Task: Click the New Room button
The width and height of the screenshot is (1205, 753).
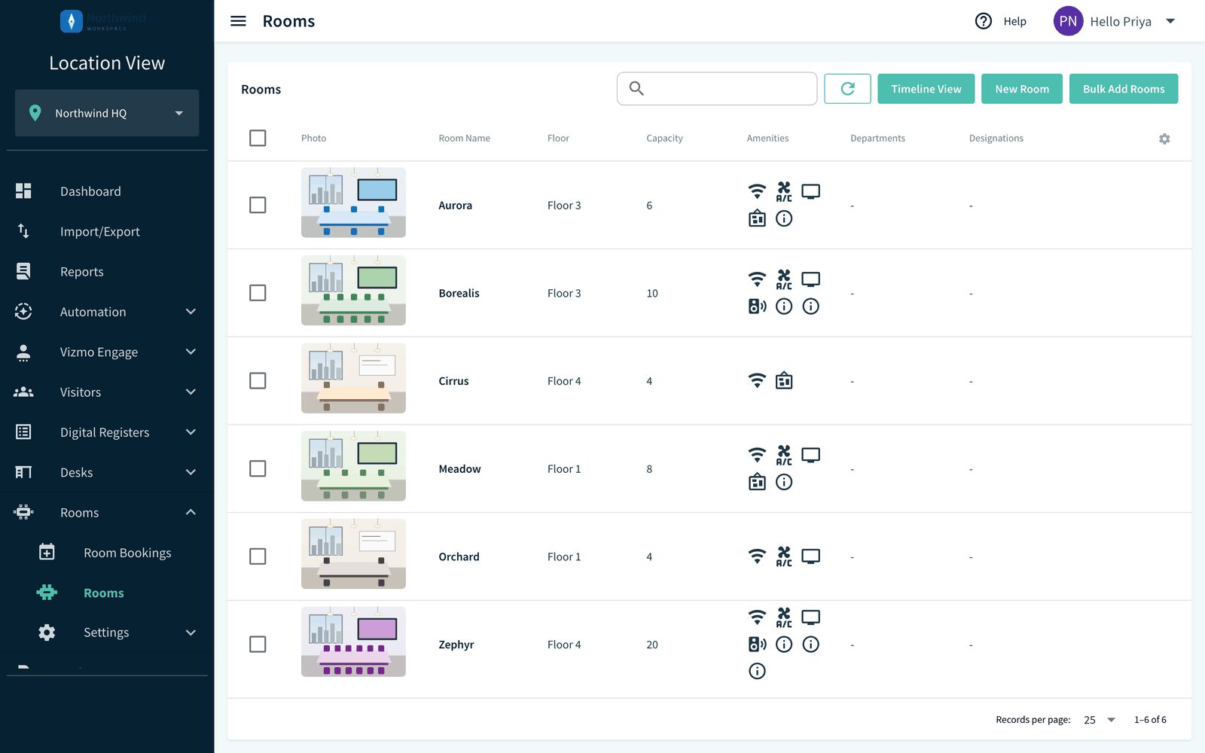Action: [x=1022, y=89]
